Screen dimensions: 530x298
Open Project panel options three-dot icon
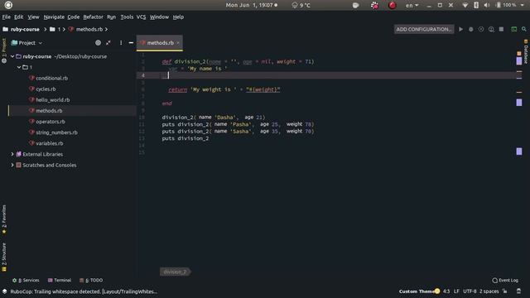click(121, 42)
